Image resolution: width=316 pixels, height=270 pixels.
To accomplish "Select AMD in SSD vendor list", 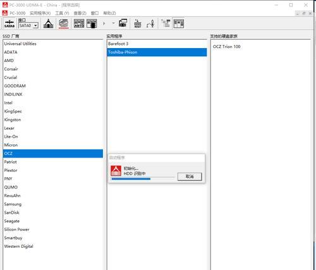I will click(x=53, y=61).
